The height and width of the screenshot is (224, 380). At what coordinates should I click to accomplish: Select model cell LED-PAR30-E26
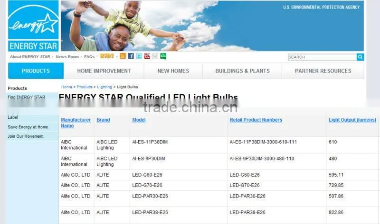coord(150,196)
